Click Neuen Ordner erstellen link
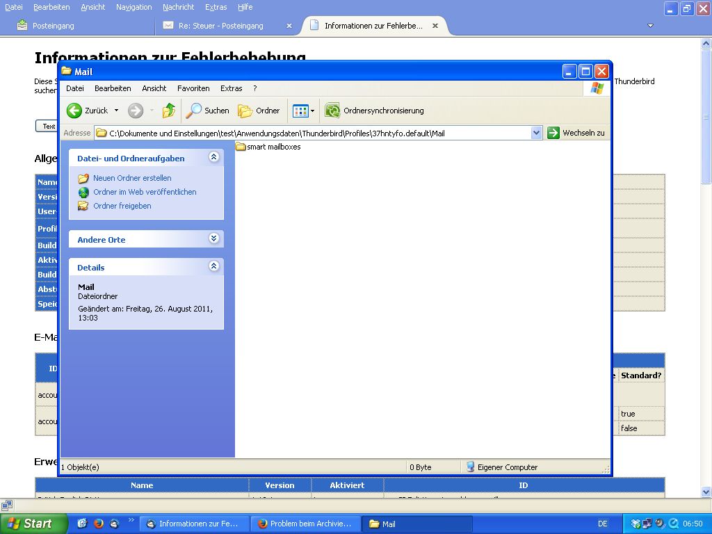 click(132, 178)
